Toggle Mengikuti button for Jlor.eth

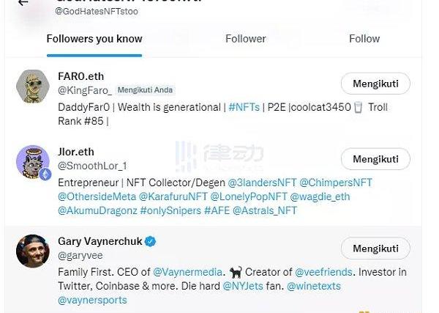click(375, 159)
